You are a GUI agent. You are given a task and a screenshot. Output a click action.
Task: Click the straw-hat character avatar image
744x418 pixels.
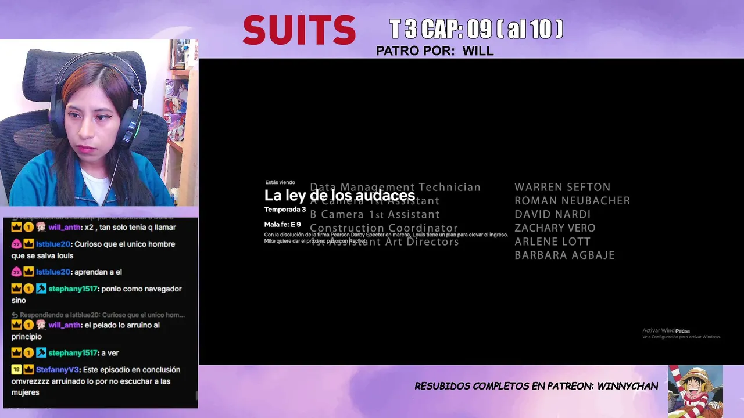click(695, 391)
